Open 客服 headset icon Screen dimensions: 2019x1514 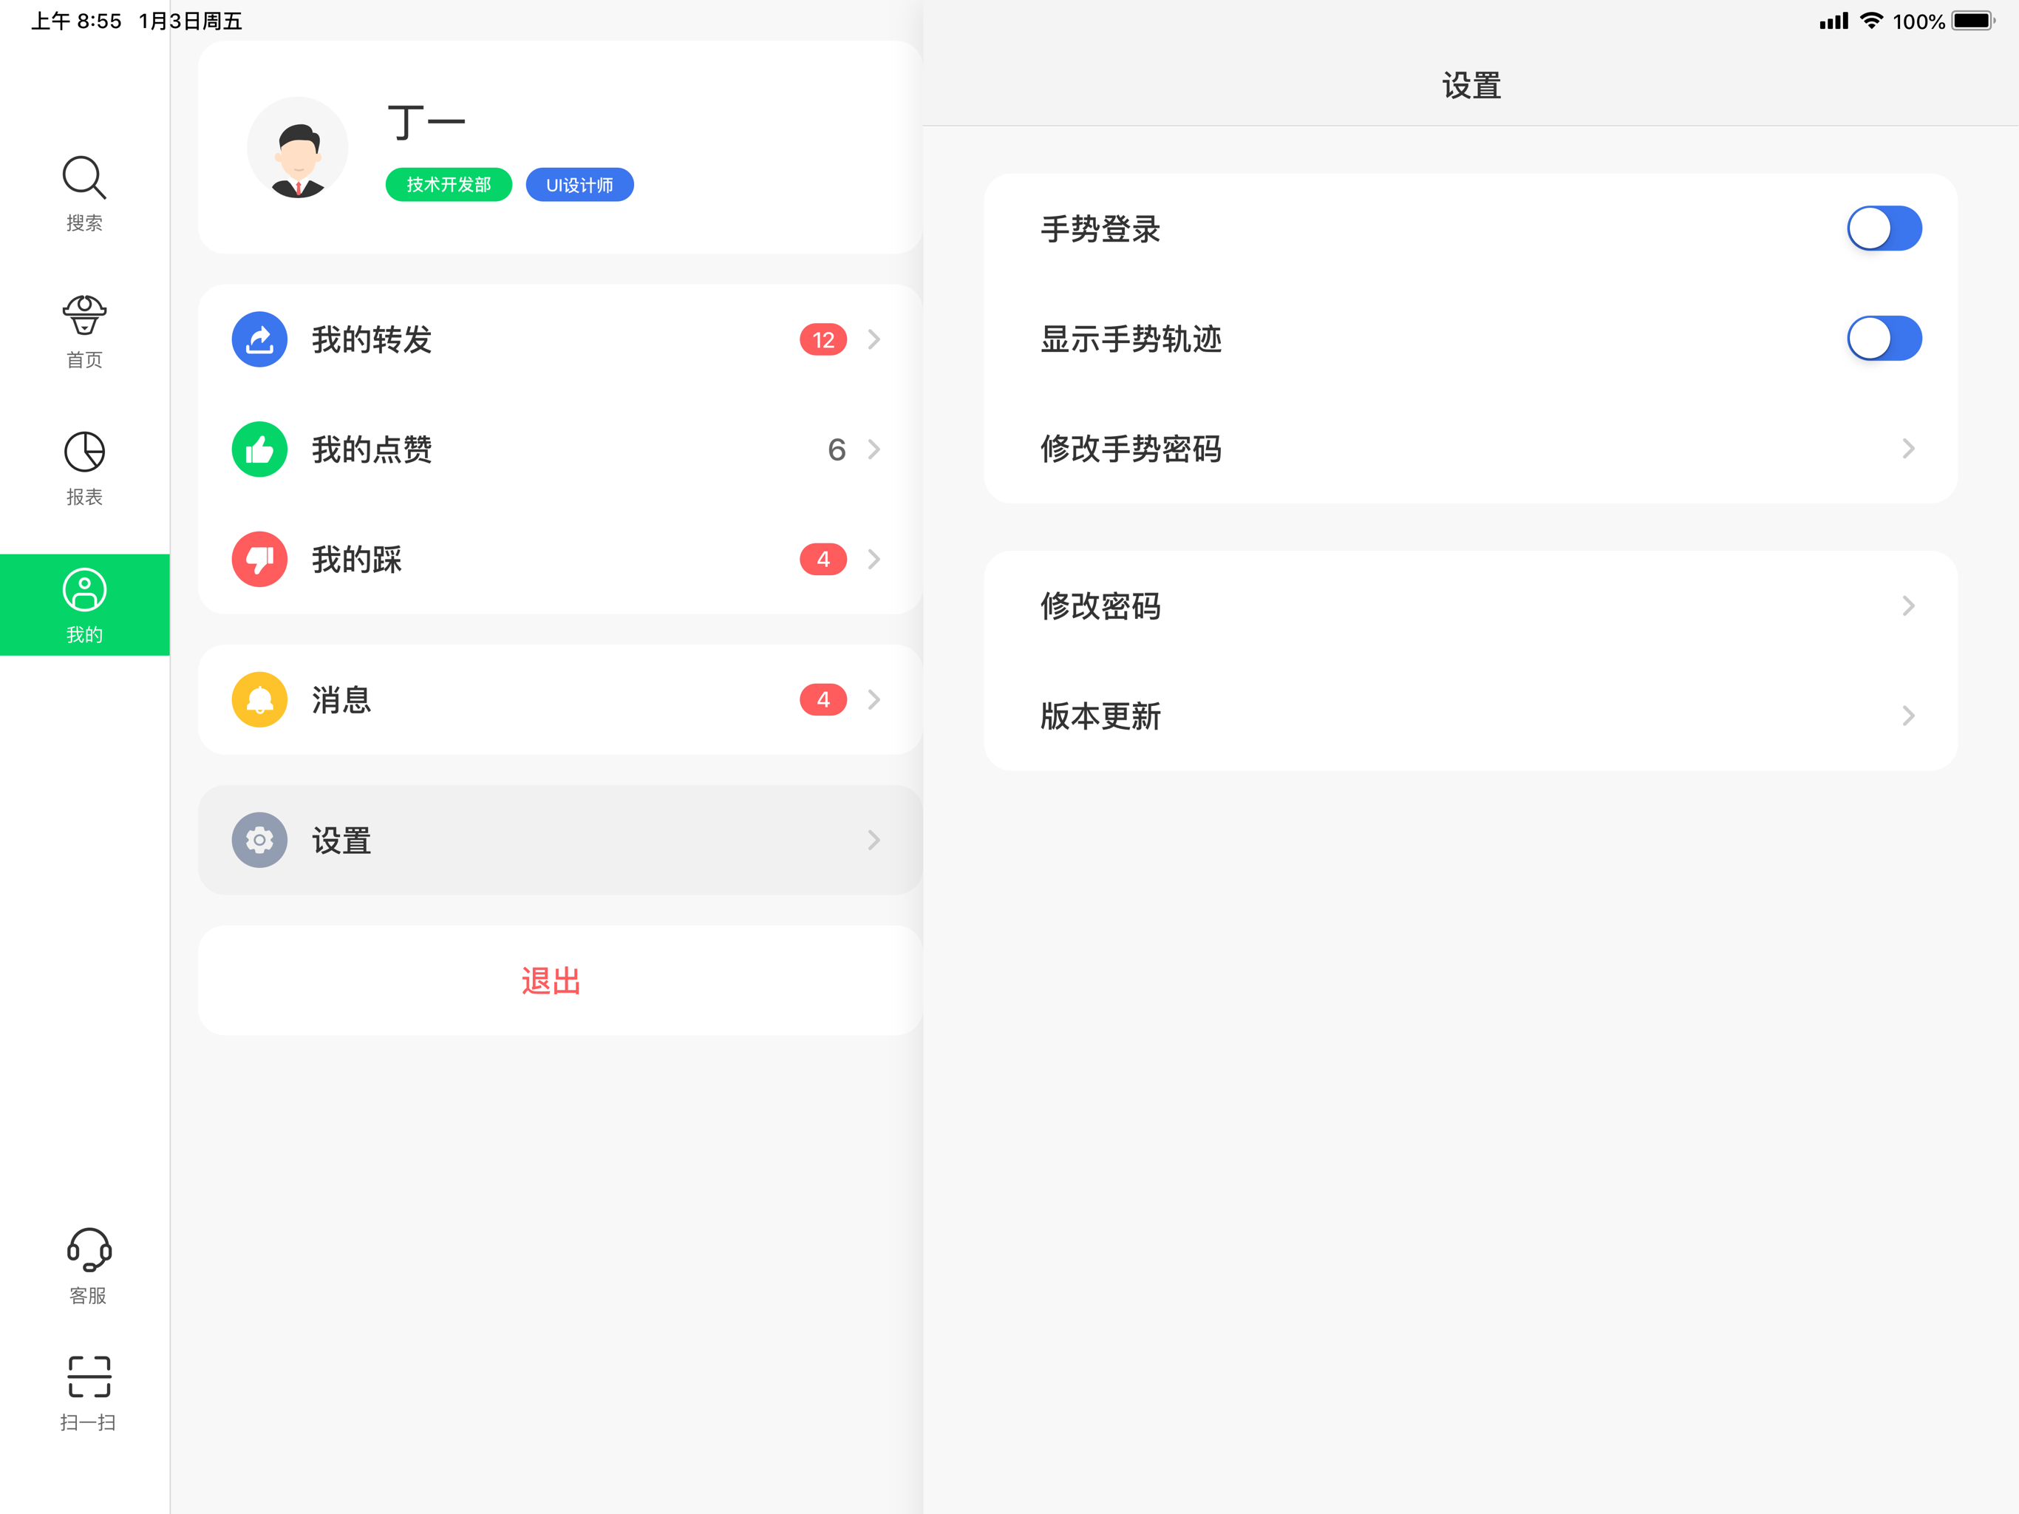click(89, 1250)
